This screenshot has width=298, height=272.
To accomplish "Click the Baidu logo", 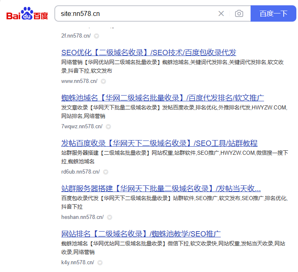I will tap(27, 13).
